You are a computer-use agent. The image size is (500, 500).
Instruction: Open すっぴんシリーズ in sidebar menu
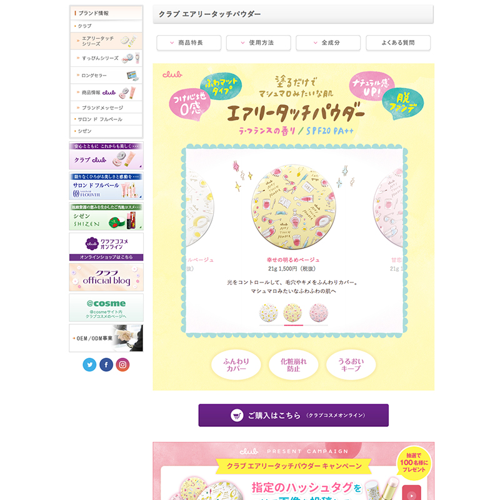[106, 58]
